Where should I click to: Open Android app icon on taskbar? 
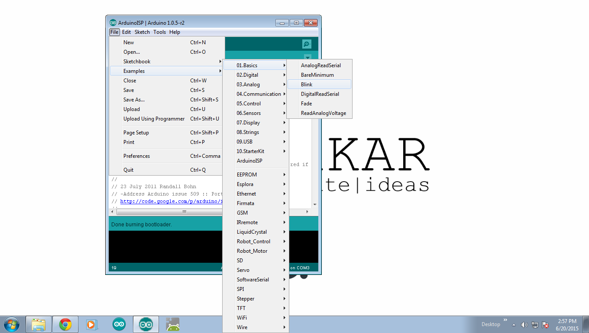coord(173,324)
